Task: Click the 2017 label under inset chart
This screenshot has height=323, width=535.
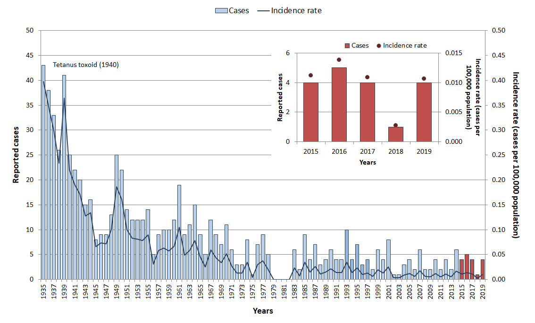Action: coord(367,151)
